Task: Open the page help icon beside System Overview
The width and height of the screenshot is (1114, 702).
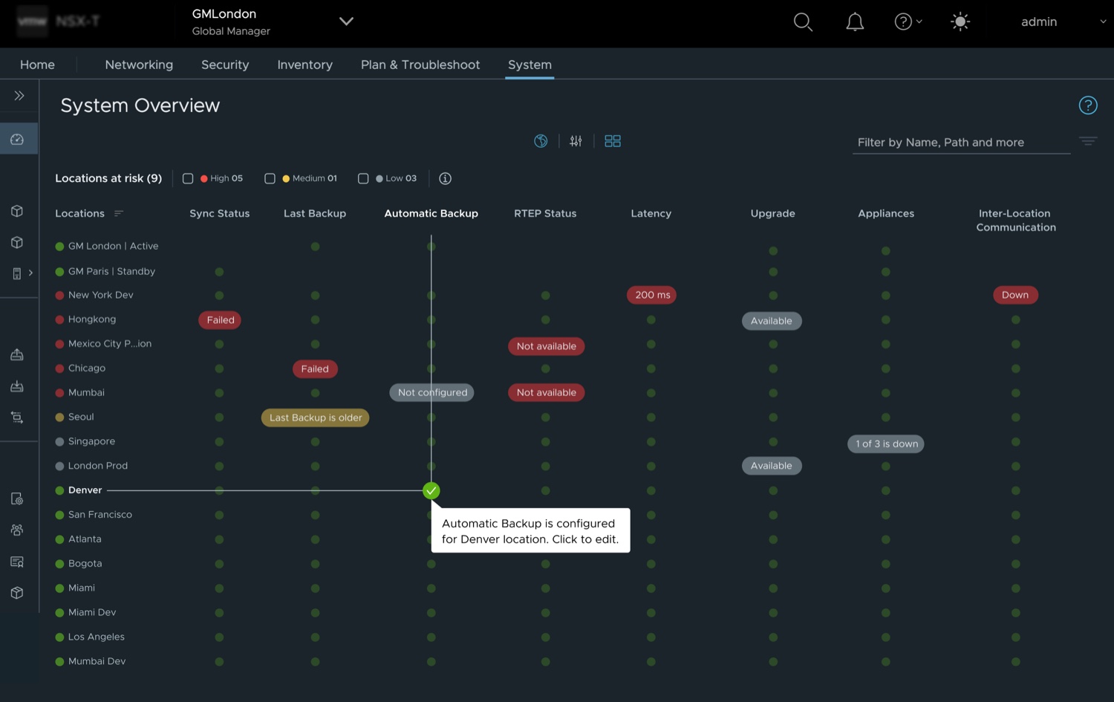Action: (1088, 105)
